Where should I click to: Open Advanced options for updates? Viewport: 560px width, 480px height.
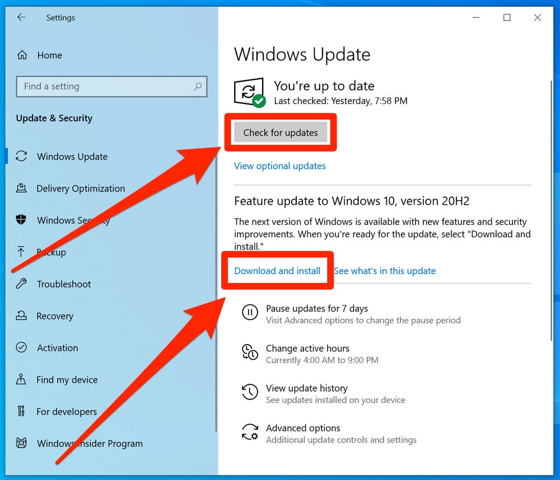coord(303,428)
